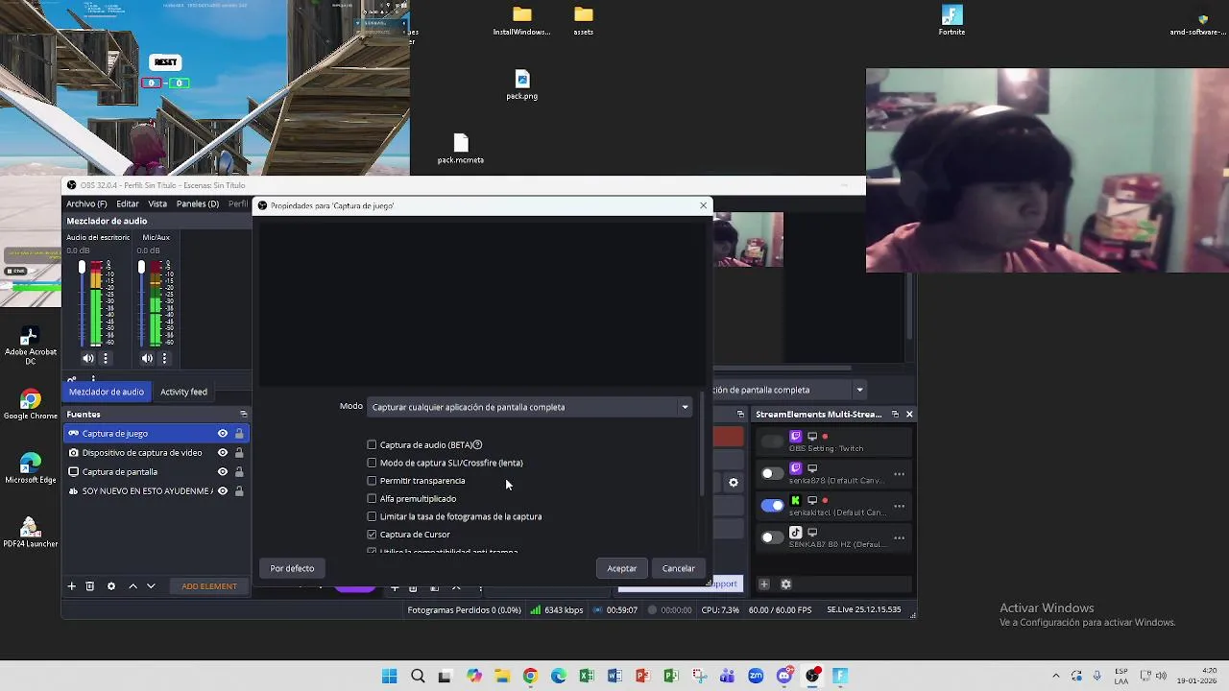
Task: Lock the Captura de pantalla source
Action: click(239, 472)
